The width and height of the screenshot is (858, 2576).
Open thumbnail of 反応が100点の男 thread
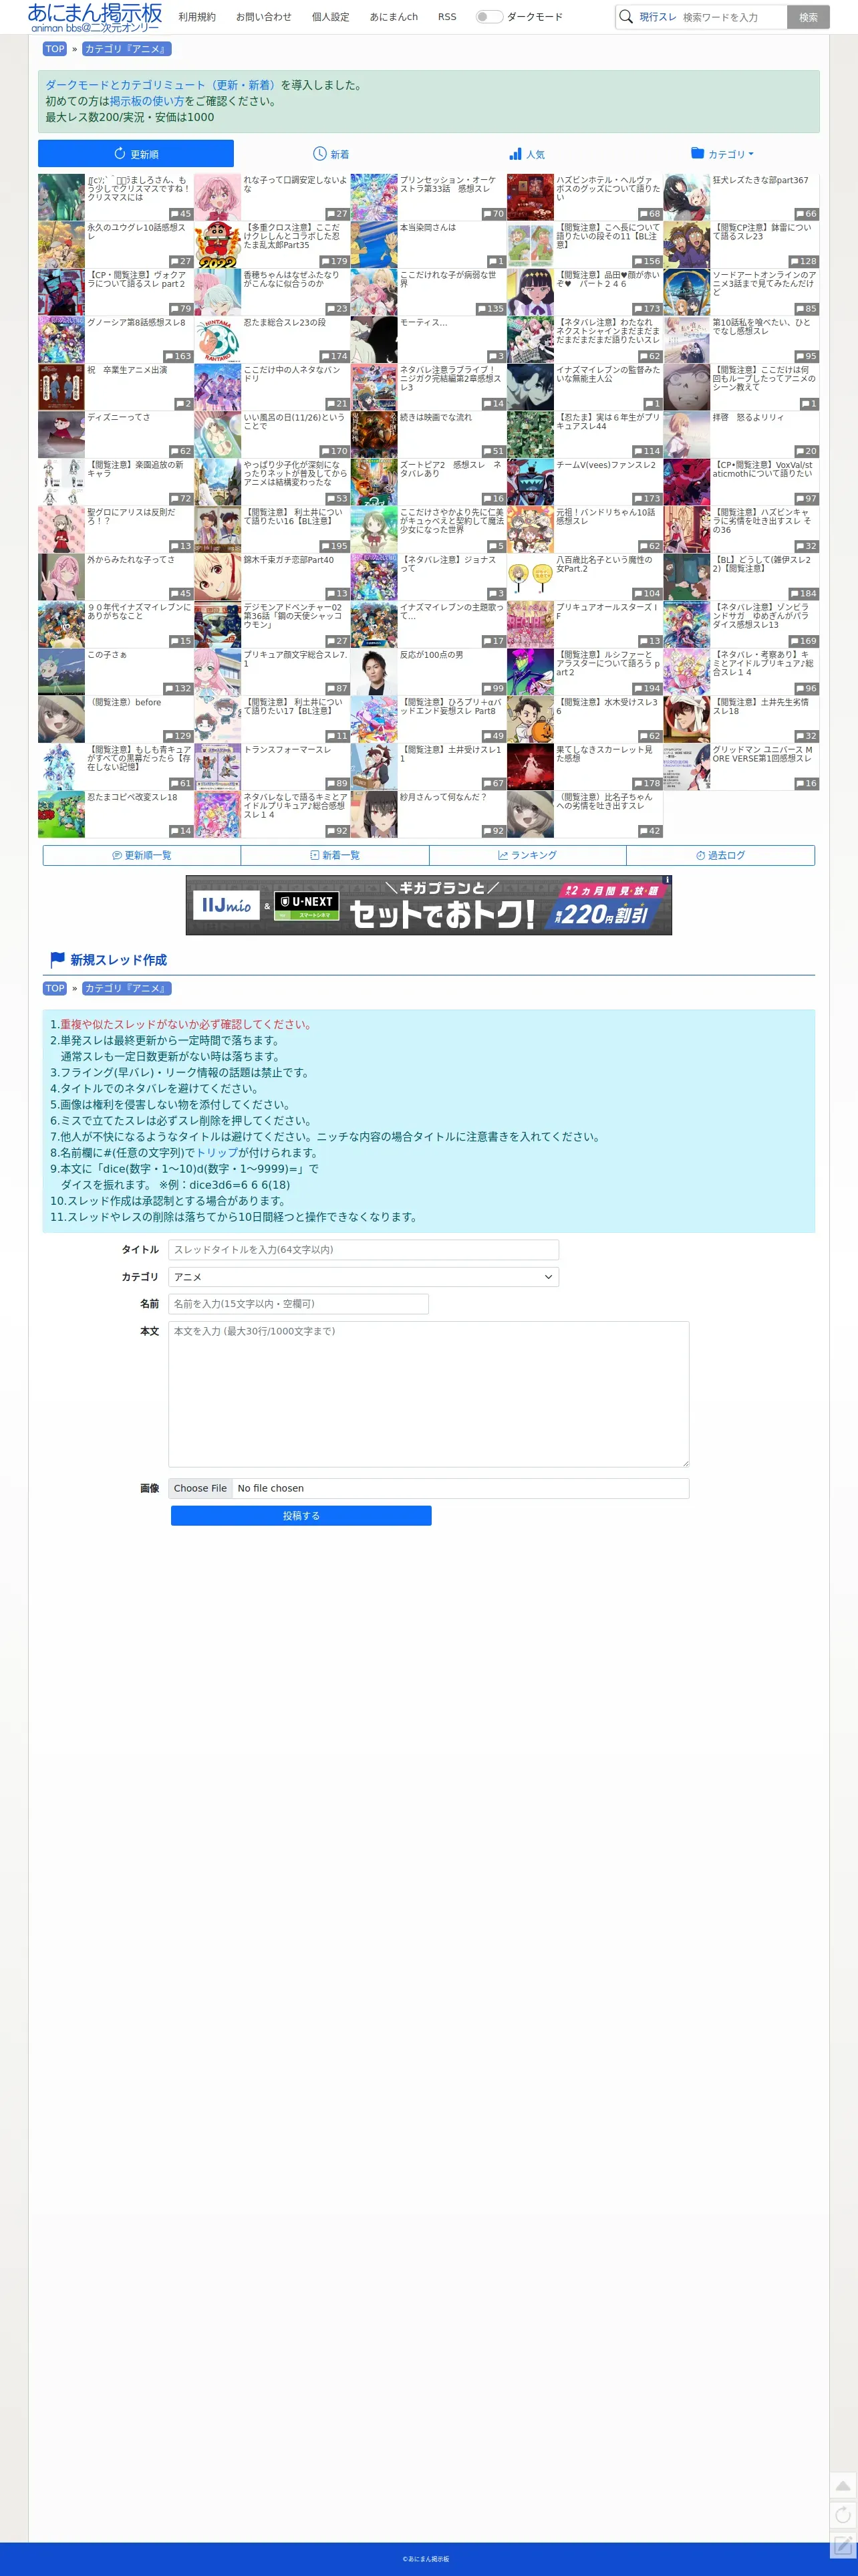(374, 672)
